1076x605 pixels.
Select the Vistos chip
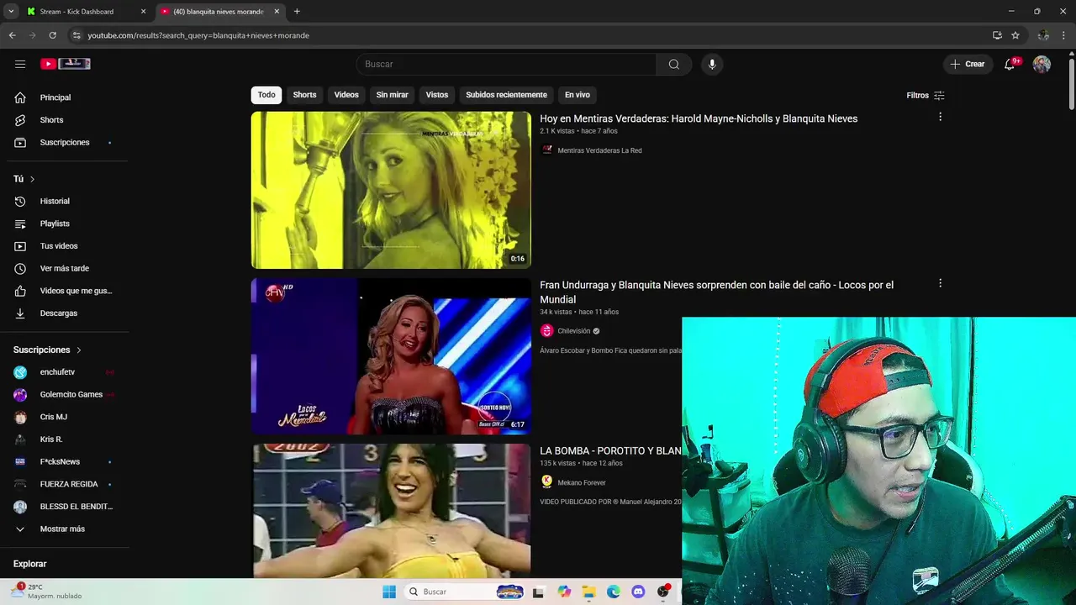click(x=437, y=95)
